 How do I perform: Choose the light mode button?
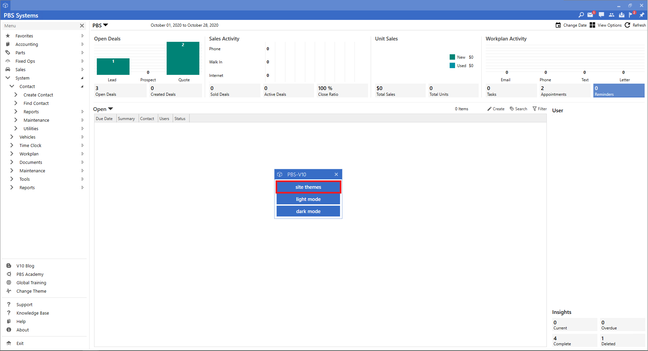(x=308, y=199)
